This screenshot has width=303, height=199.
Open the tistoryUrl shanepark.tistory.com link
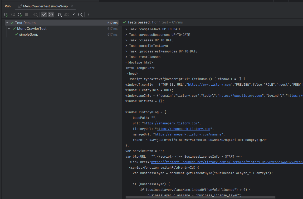click(183, 129)
